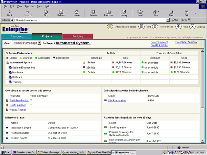Click the Hardware WBS icon
This screenshot has height=155, width=207.
pos(10,72)
